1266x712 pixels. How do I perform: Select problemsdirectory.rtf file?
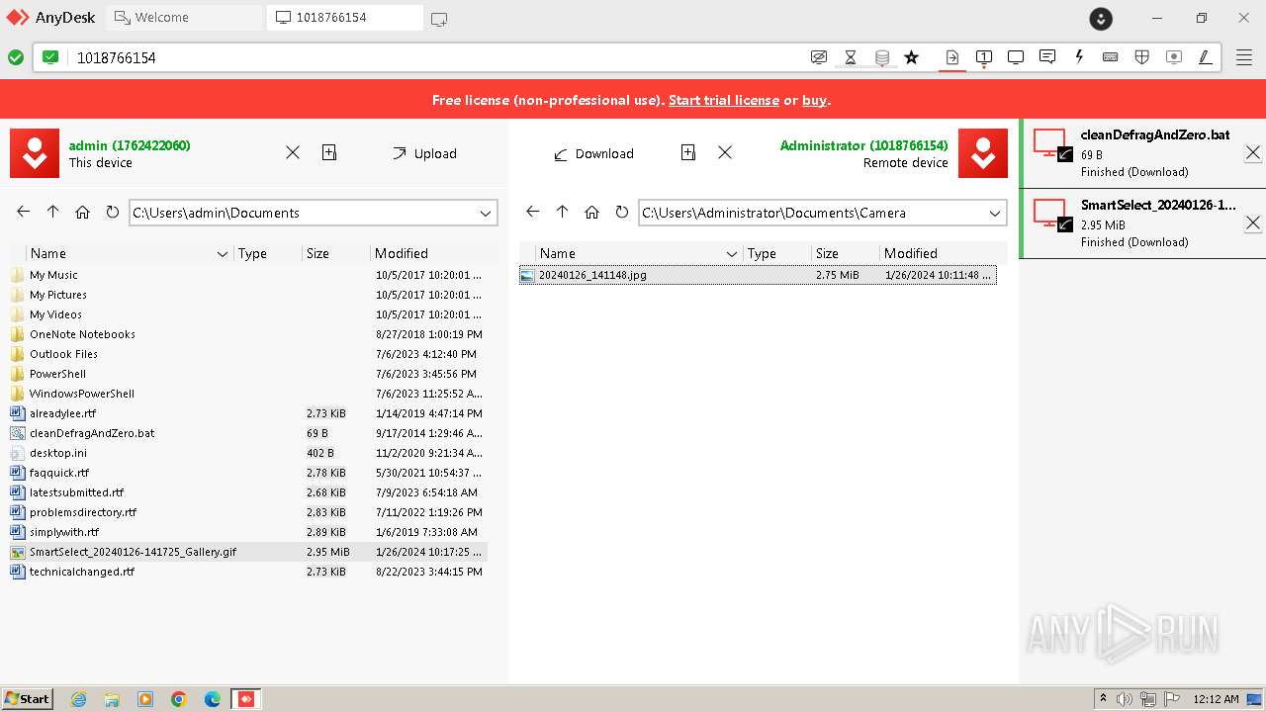pyautogui.click(x=248, y=512)
